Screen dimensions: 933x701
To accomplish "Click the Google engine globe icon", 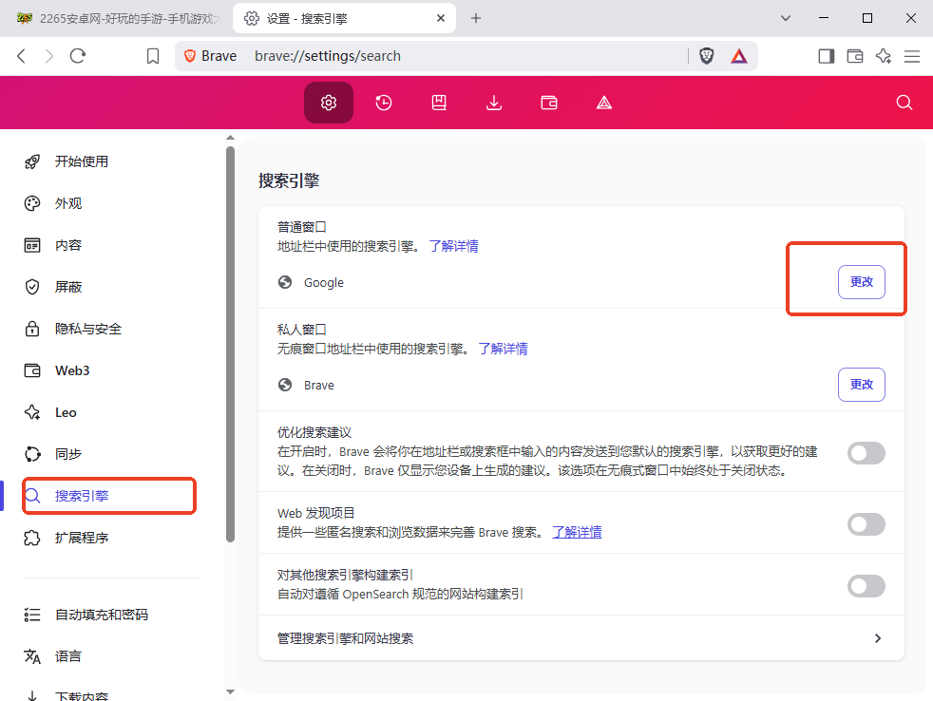I will tap(285, 282).
